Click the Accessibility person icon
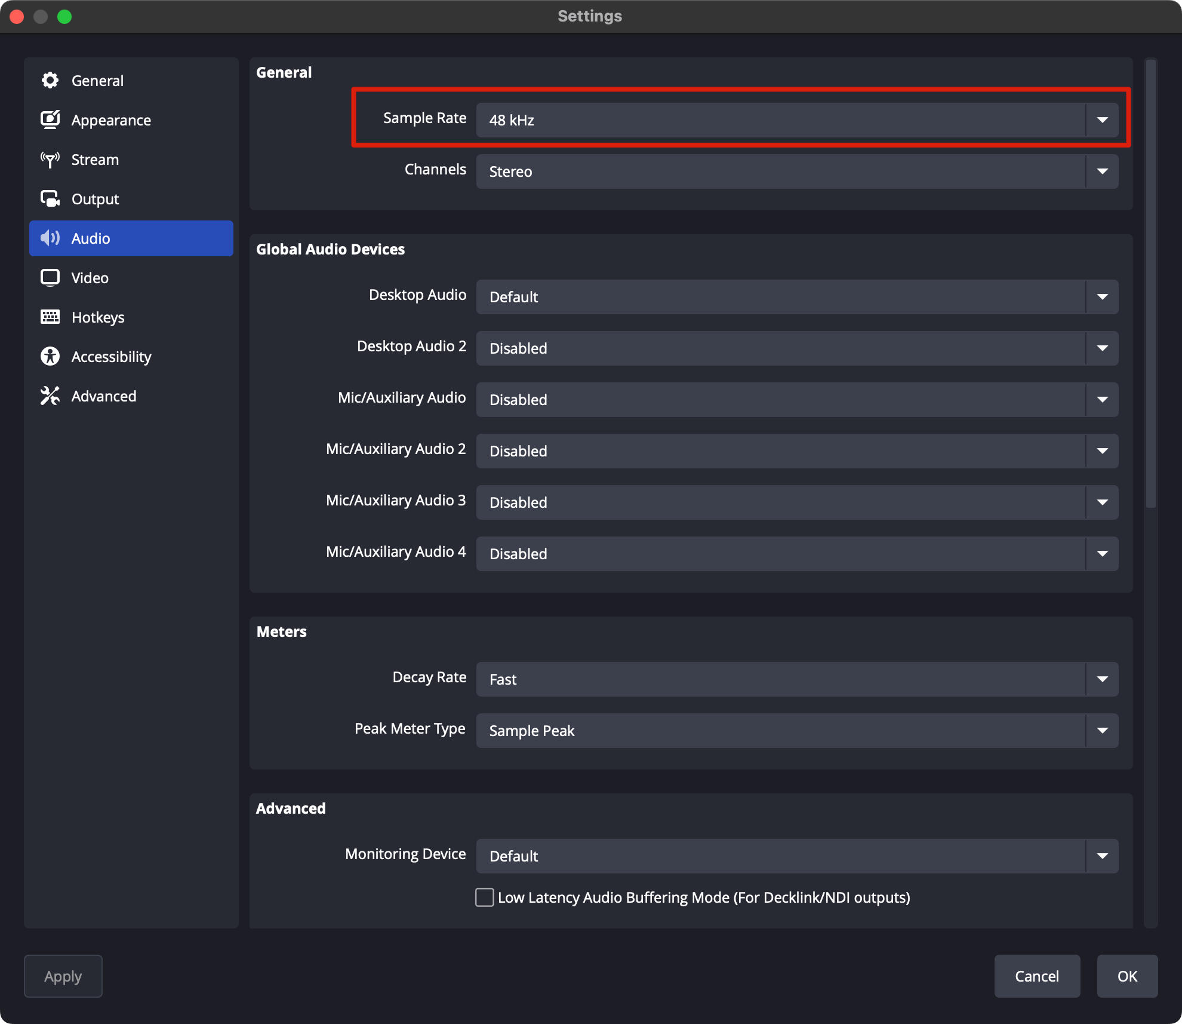1182x1024 pixels. pos(50,357)
